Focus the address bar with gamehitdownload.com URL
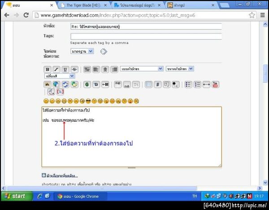269x210 pixels. tap(144, 15)
